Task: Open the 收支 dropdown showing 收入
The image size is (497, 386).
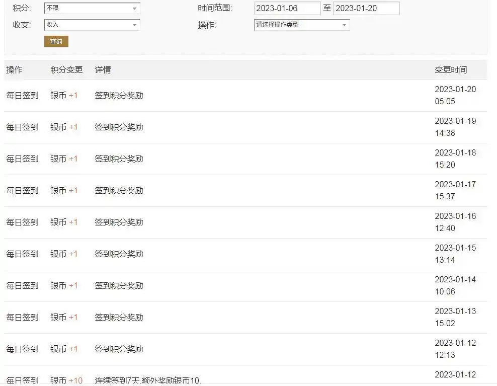Action: click(x=92, y=25)
